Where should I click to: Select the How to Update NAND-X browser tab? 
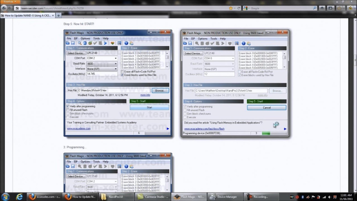(x=28, y=16)
